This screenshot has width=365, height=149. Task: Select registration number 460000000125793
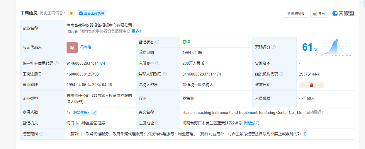click(83, 74)
